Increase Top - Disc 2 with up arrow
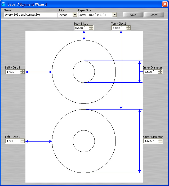 [x=128, y=27]
